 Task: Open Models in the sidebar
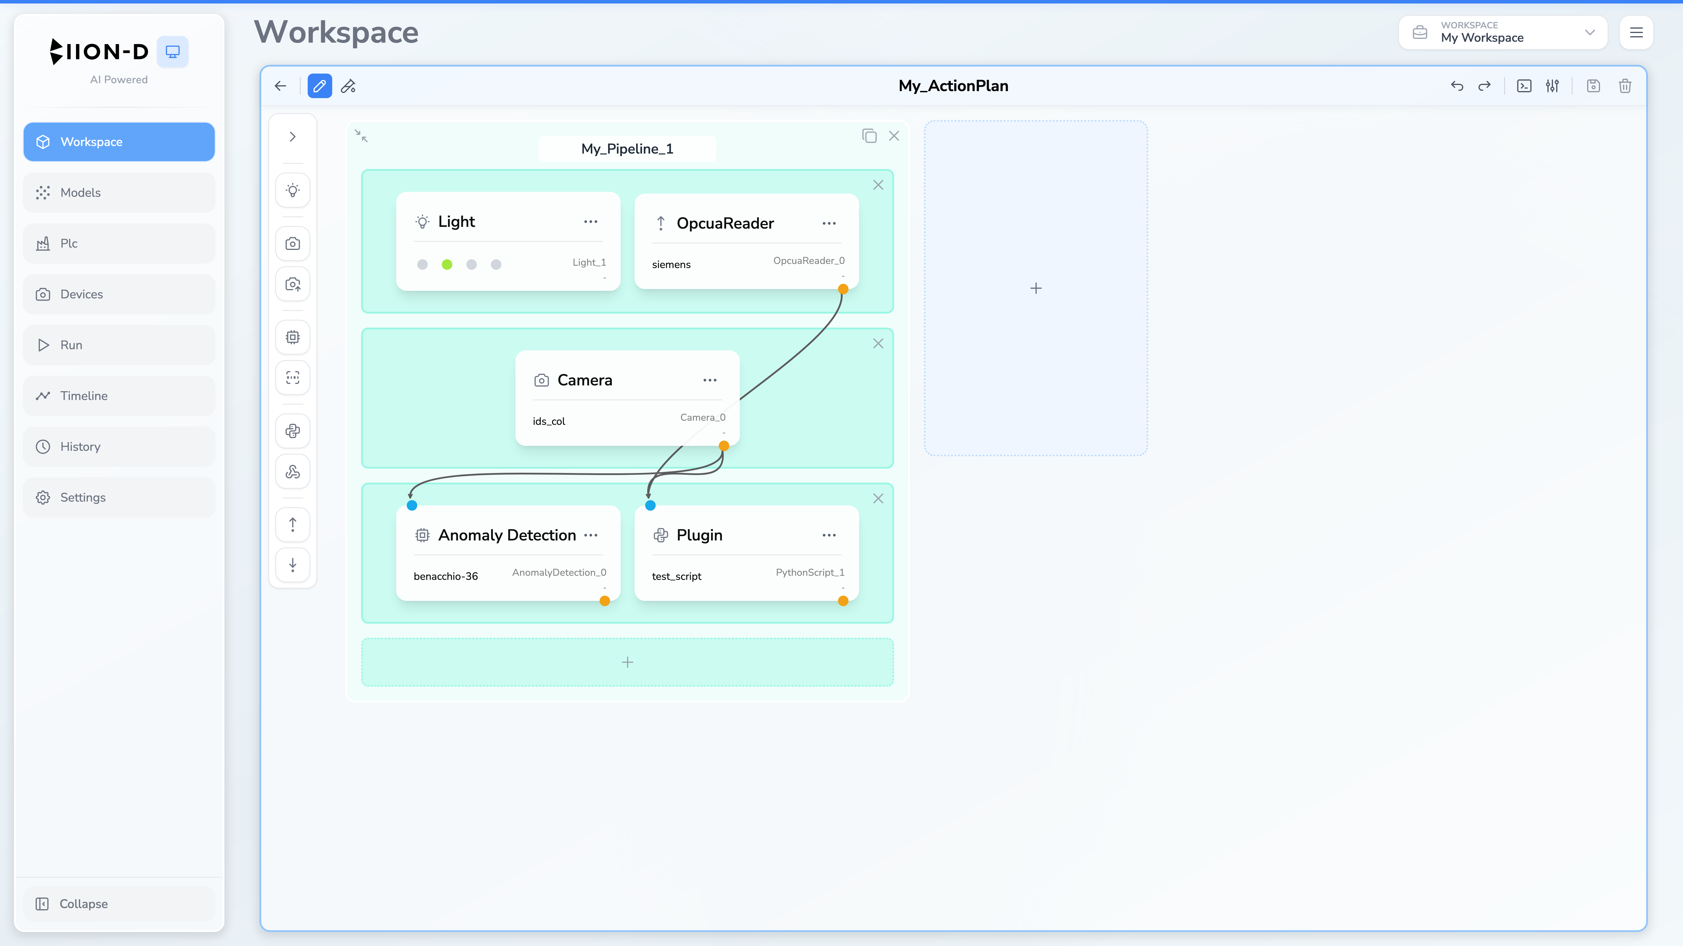pyautogui.click(x=119, y=193)
